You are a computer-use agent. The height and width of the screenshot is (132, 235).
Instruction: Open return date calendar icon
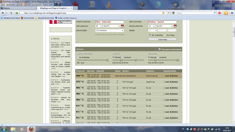175,26
